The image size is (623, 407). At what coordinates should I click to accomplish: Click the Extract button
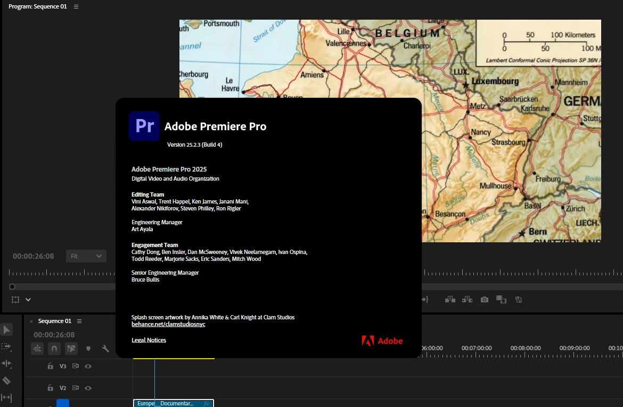pos(468,300)
